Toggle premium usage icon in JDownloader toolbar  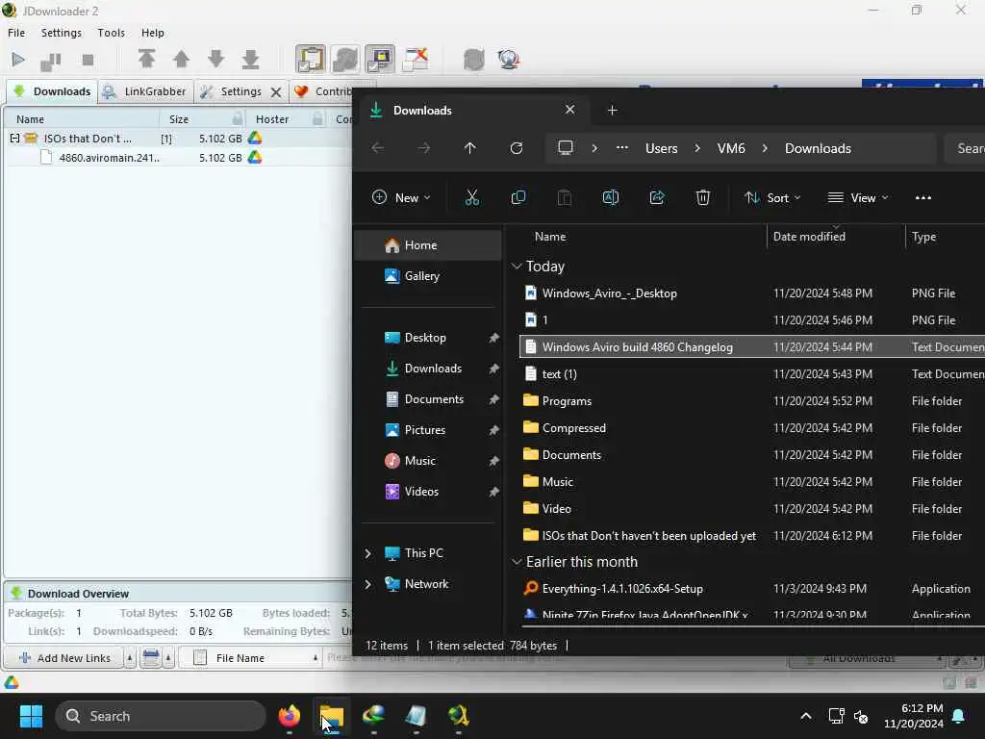380,59
